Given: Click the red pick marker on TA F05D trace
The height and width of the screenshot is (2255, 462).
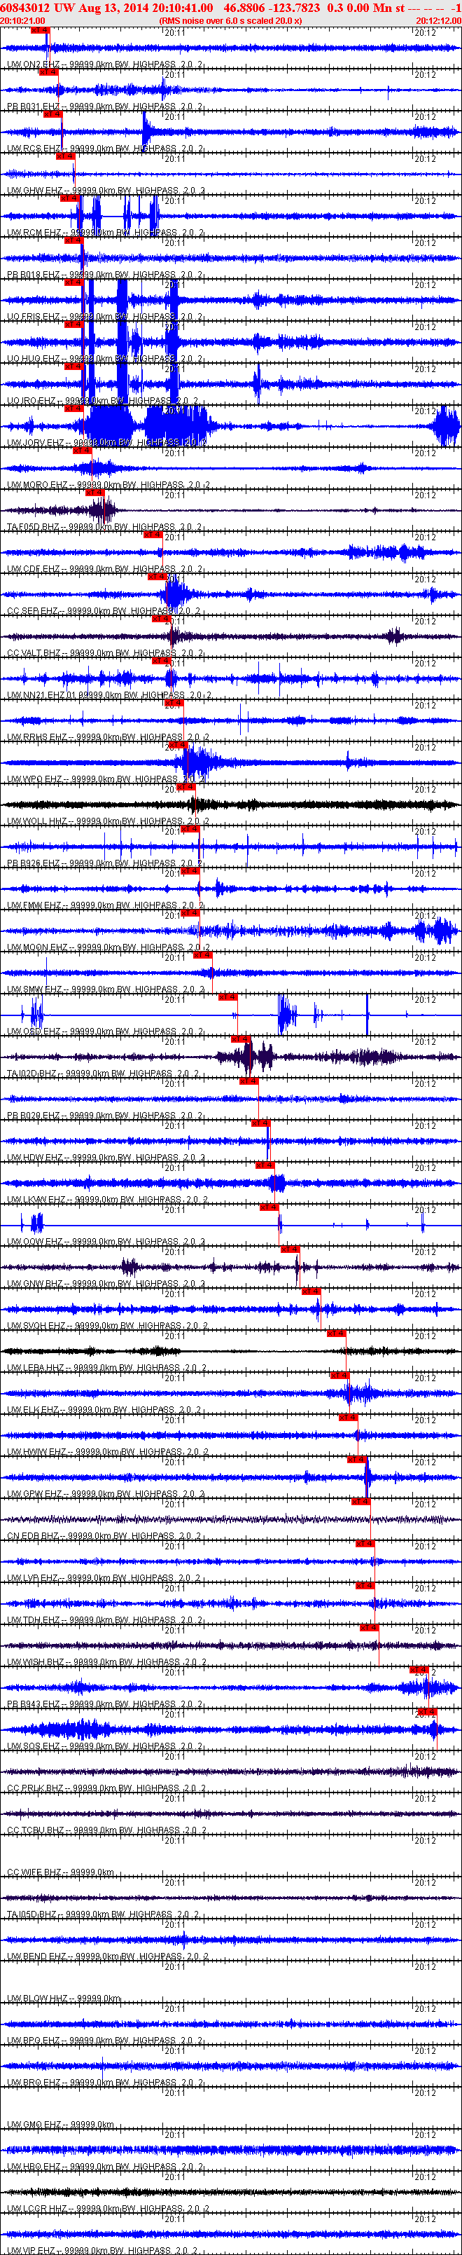Looking at the screenshot, I should click(94, 493).
